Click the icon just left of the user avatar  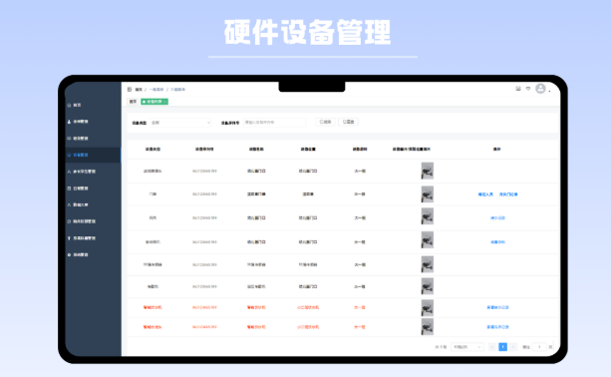click(x=528, y=89)
